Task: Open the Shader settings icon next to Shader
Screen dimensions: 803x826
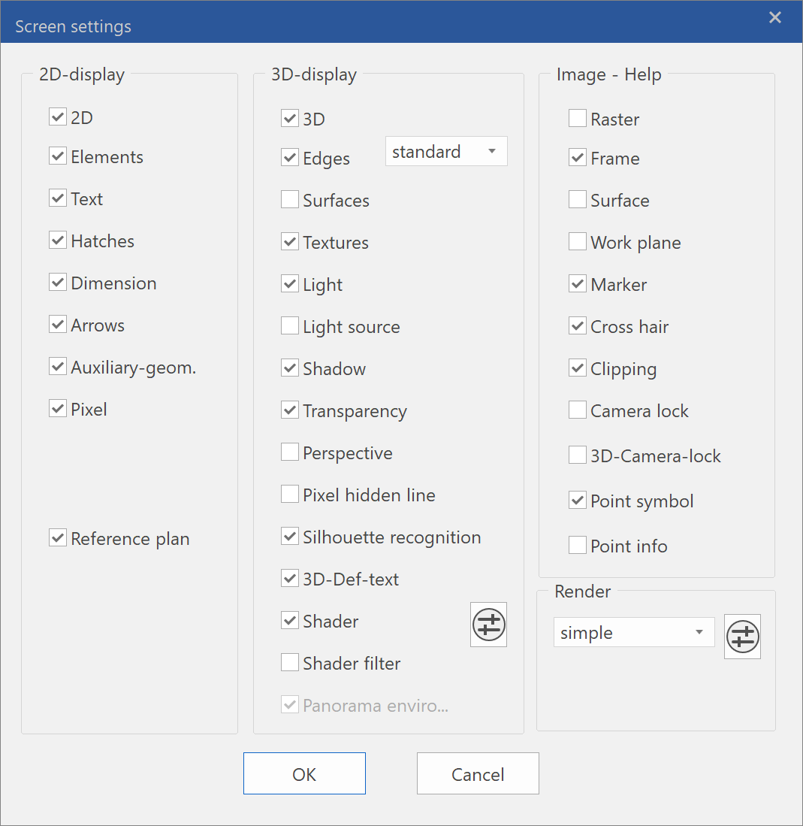Action: (x=488, y=625)
